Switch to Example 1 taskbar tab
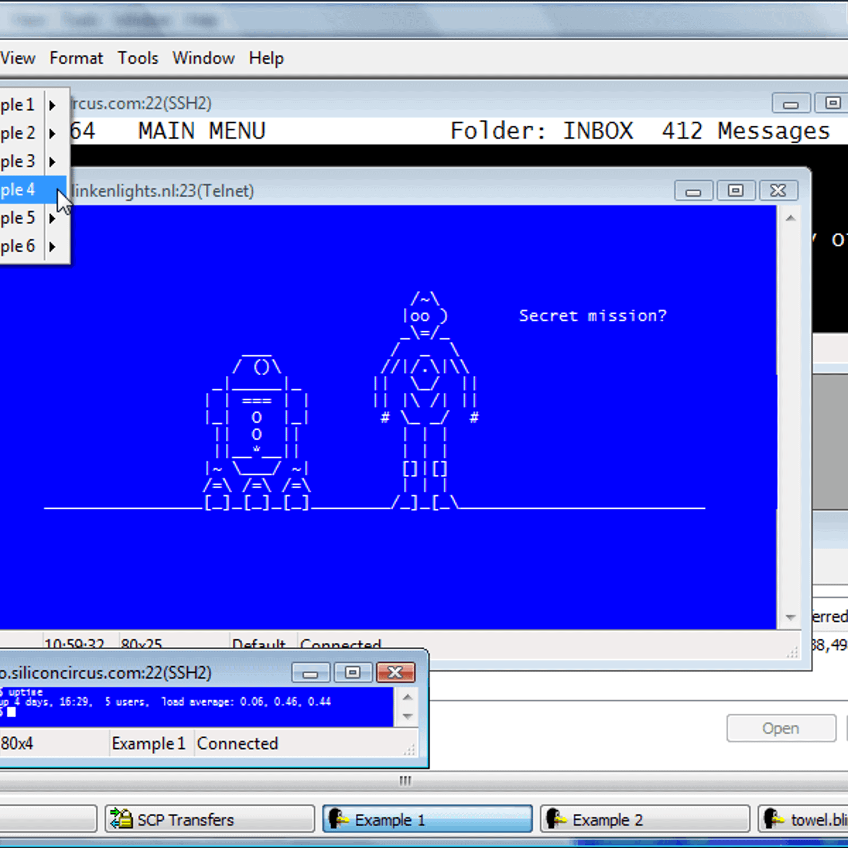This screenshot has height=848, width=848. [427, 819]
